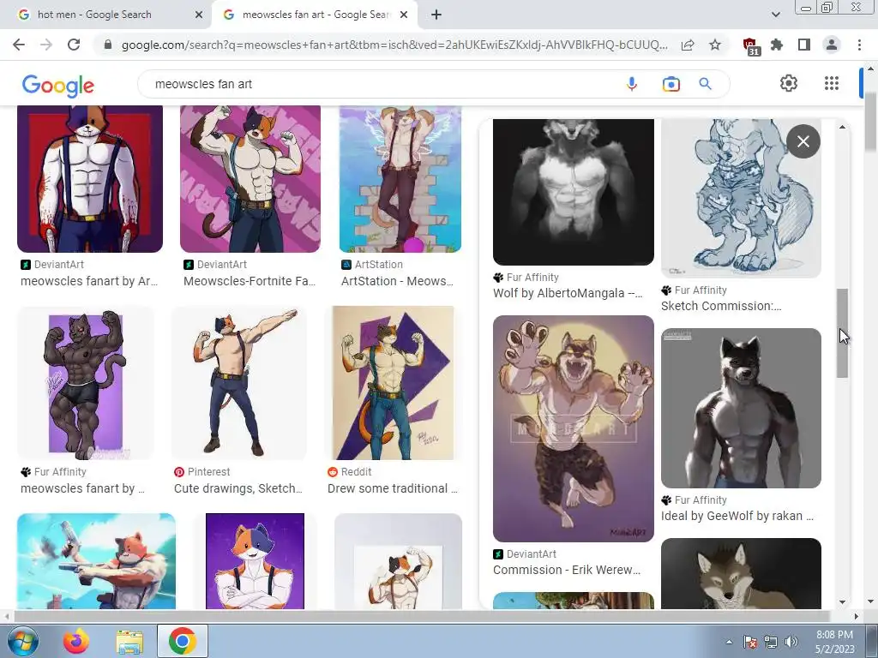Open the 'ArtStation - Meows...' result
Viewport: 878px width, 658px height.
(397, 281)
